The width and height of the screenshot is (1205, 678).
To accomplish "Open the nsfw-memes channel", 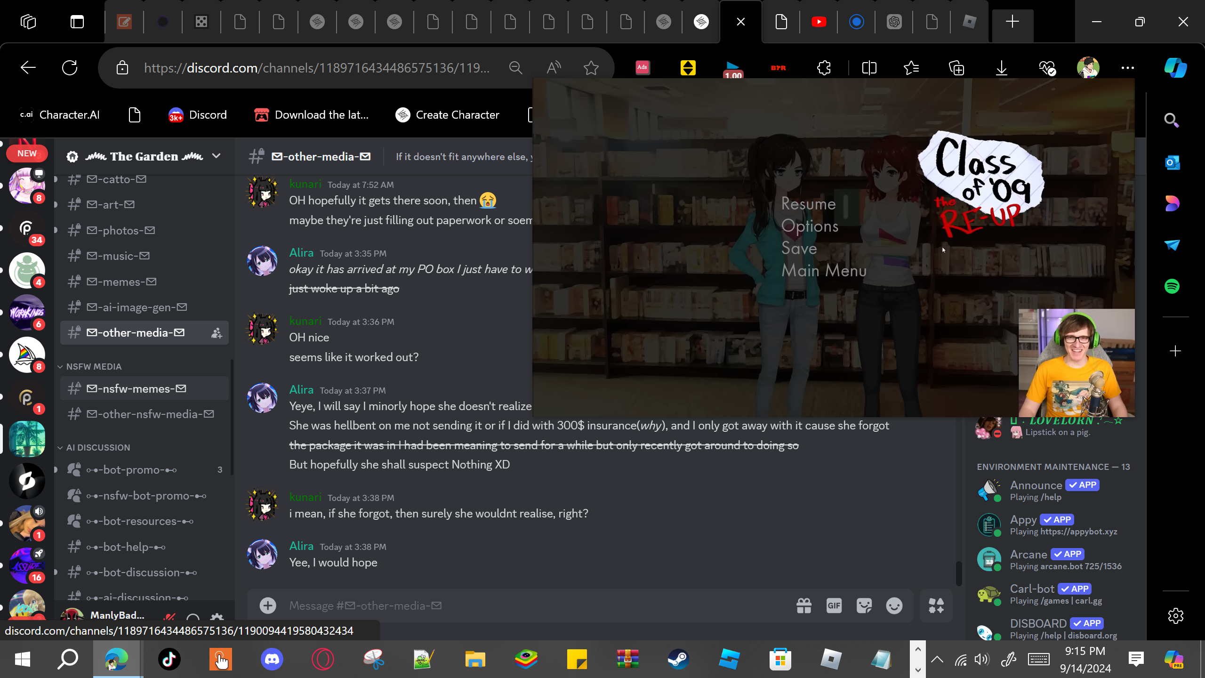I will 137,389.
